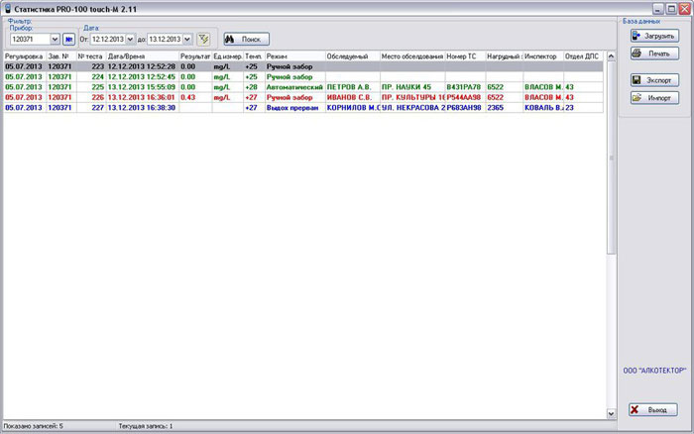
Task: Click the clear filter funnel icon
Action: tap(203, 39)
